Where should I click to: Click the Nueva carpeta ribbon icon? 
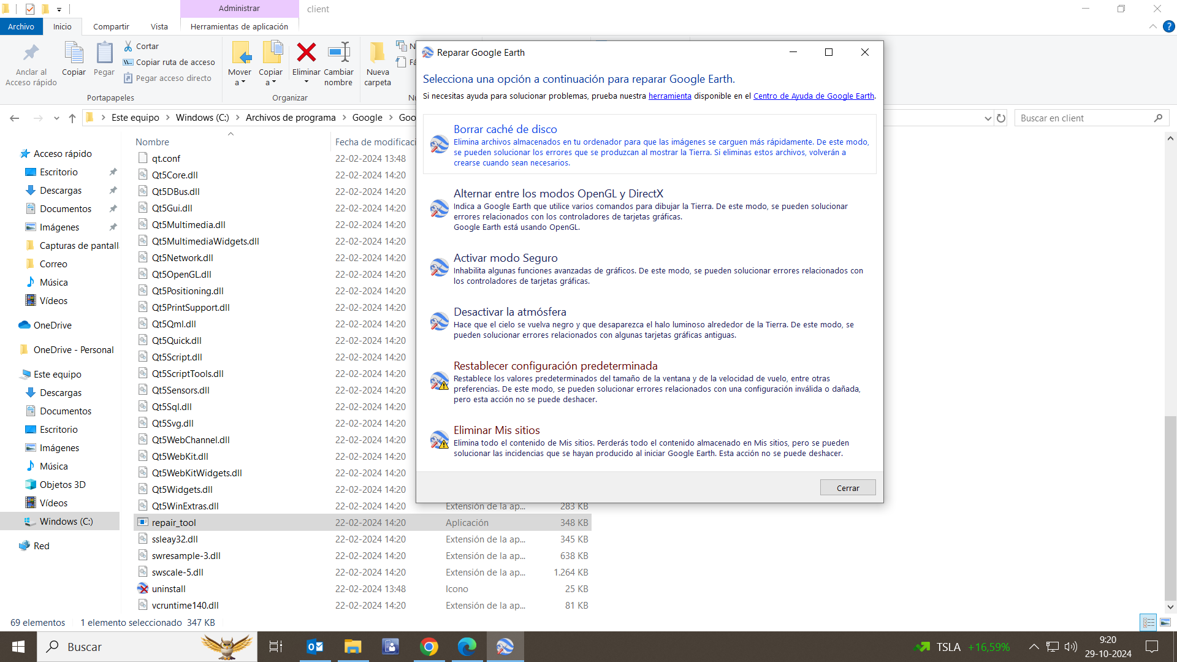[377, 53]
